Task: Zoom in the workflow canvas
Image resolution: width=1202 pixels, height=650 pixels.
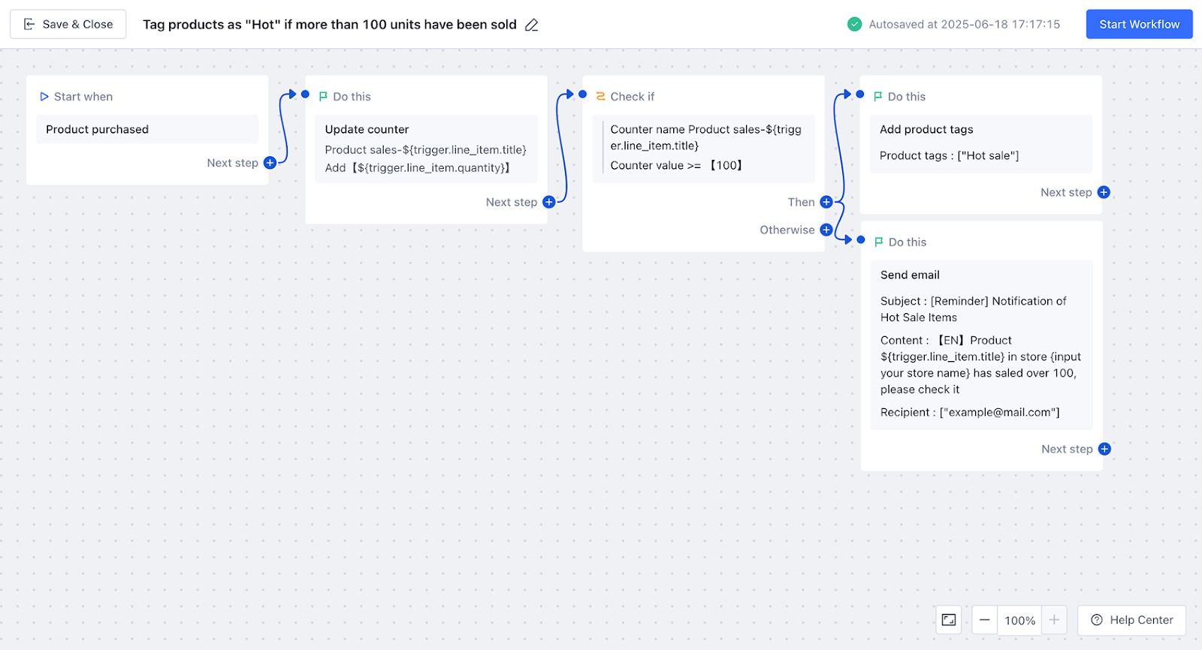Action: click(1054, 620)
